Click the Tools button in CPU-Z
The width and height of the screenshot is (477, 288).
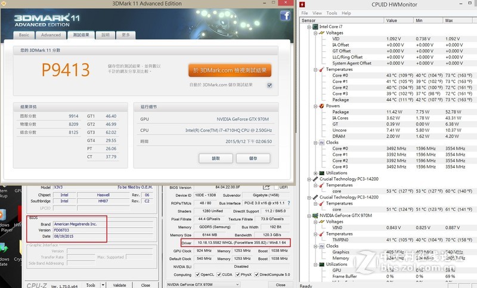click(91, 285)
